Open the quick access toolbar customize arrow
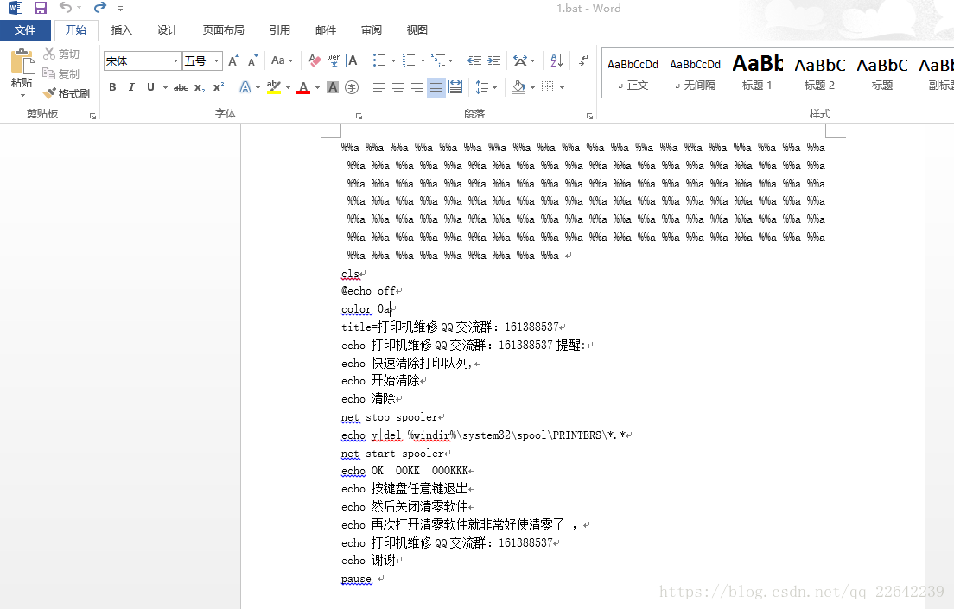 [x=120, y=9]
